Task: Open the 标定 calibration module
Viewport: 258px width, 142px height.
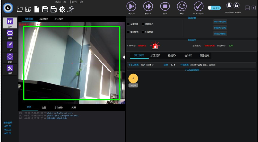Action: (10, 58)
